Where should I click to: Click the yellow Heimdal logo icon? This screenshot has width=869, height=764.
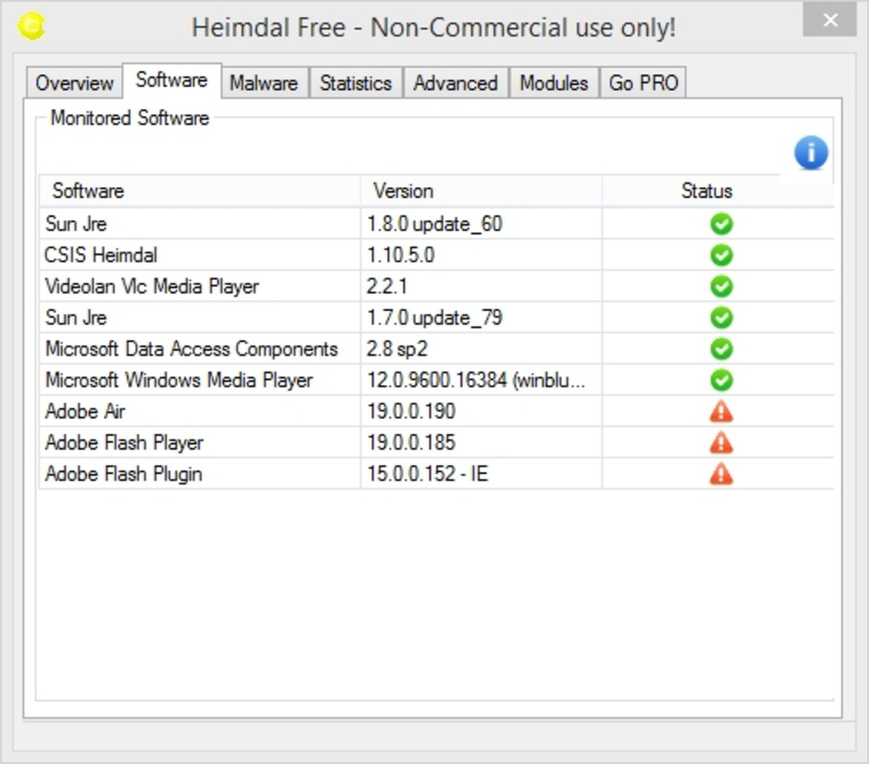tap(32, 26)
